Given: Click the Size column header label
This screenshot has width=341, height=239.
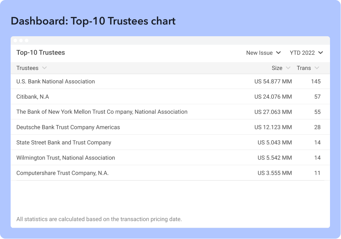Looking at the screenshot, I should [277, 68].
